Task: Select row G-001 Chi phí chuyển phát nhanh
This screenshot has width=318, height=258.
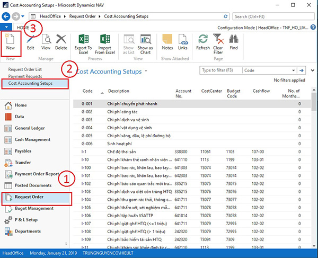Action: pos(192,104)
